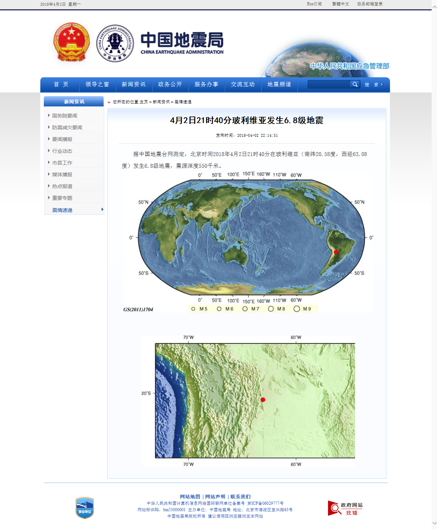Image resolution: width=437 pixels, height=529 pixels.
Task: Open the 新闻资讯 navigation tab
Action: [134, 85]
